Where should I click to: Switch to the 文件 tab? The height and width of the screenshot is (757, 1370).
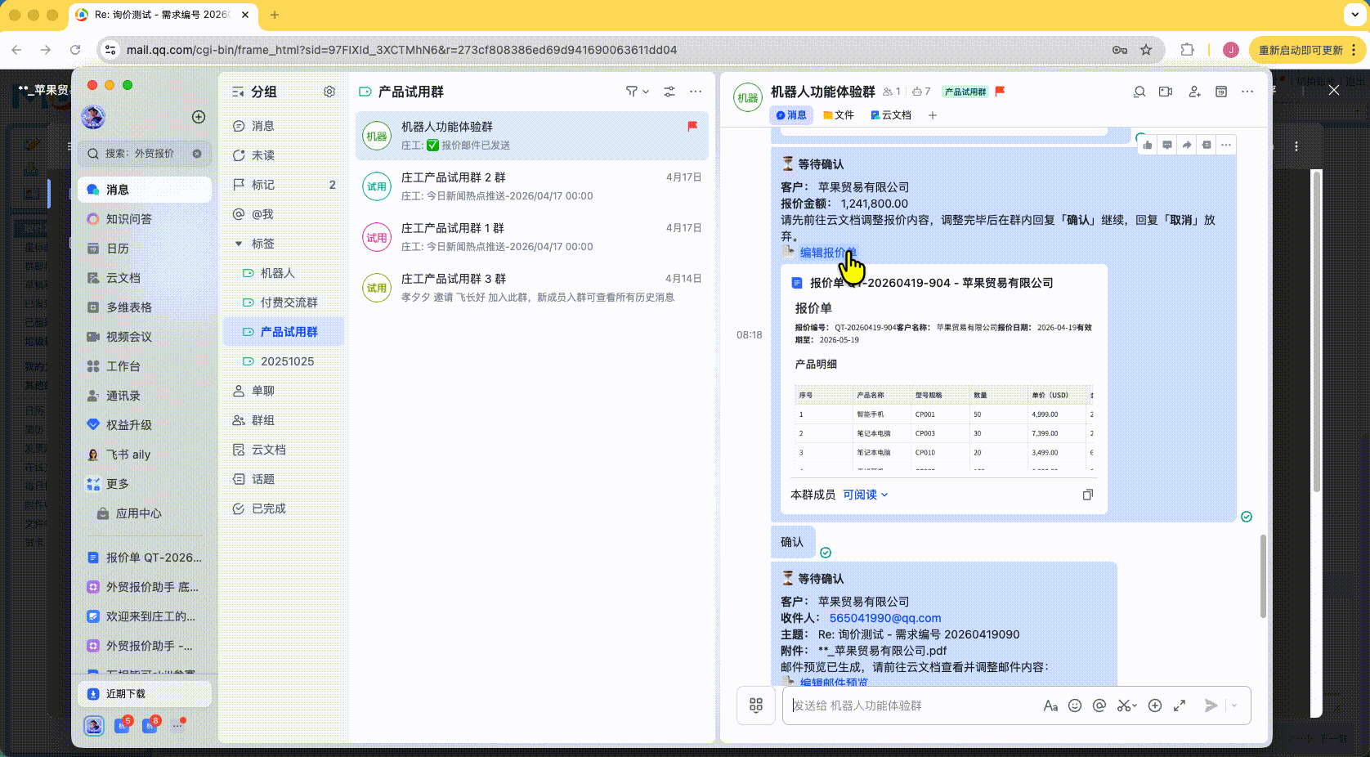(839, 115)
